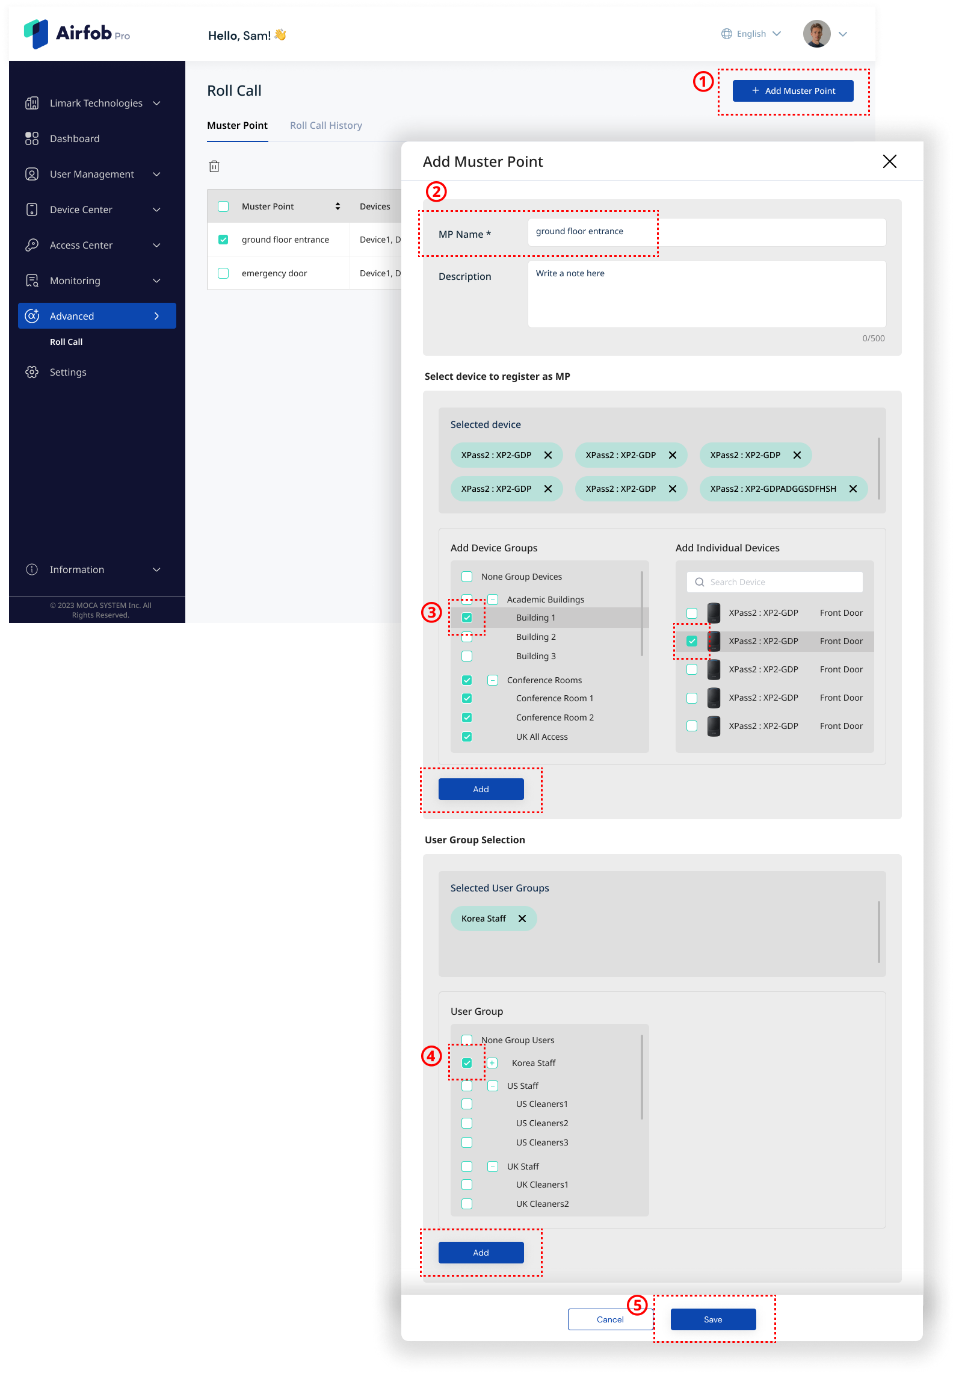Open Roll Call submenu item
Screen dimensions: 956x1376
(x=66, y=342)
